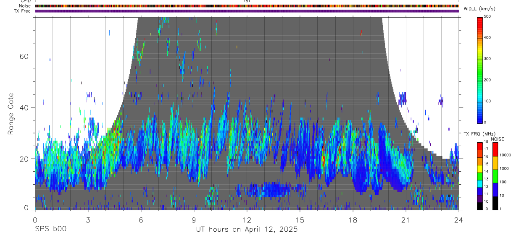Click the 12 hour tick label
This screenshot has width=516, height=238.
(247, 220)
